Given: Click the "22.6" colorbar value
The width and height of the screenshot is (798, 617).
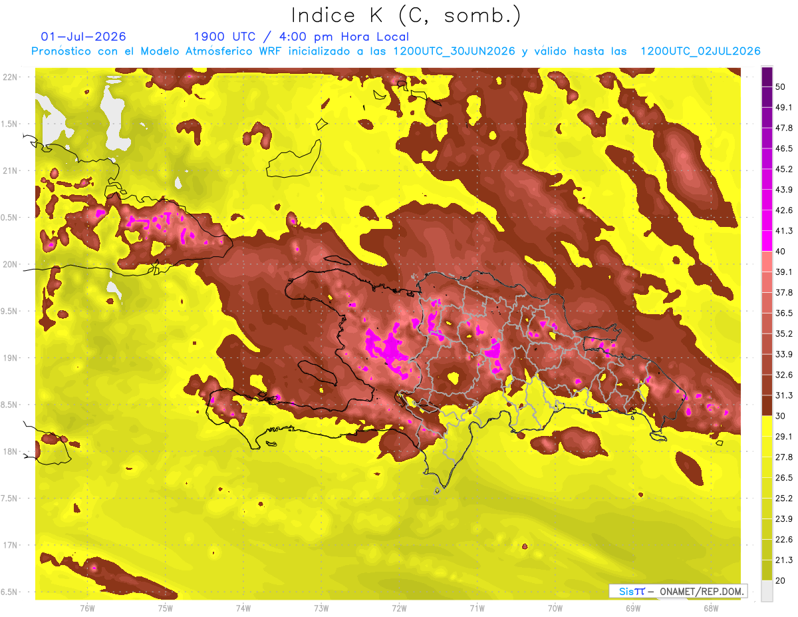Looking at the screenshot, I should [784, 539].
